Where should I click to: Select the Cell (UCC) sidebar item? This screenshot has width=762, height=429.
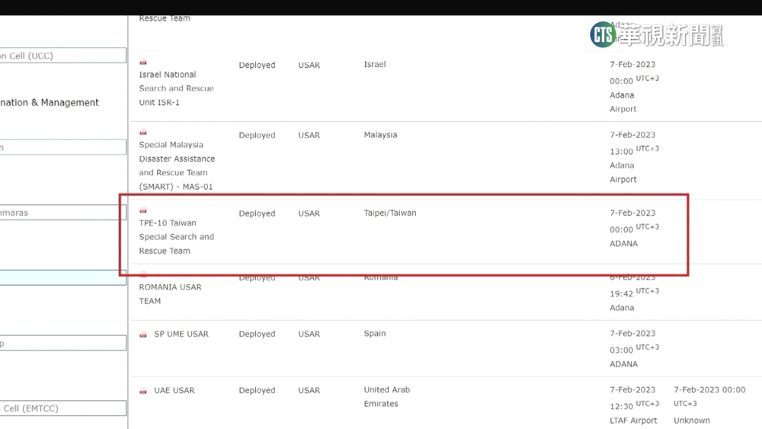point(62,56)
